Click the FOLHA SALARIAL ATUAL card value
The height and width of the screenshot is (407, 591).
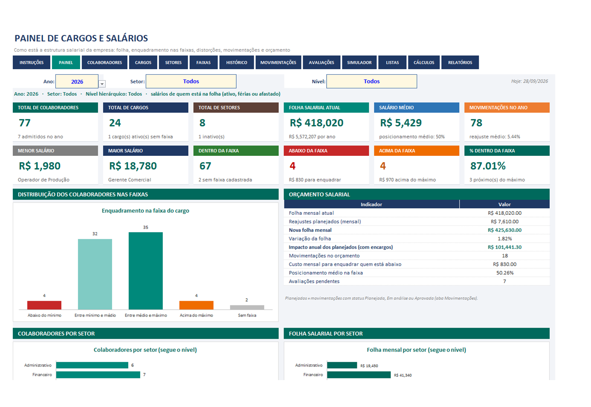coord(316,123)
